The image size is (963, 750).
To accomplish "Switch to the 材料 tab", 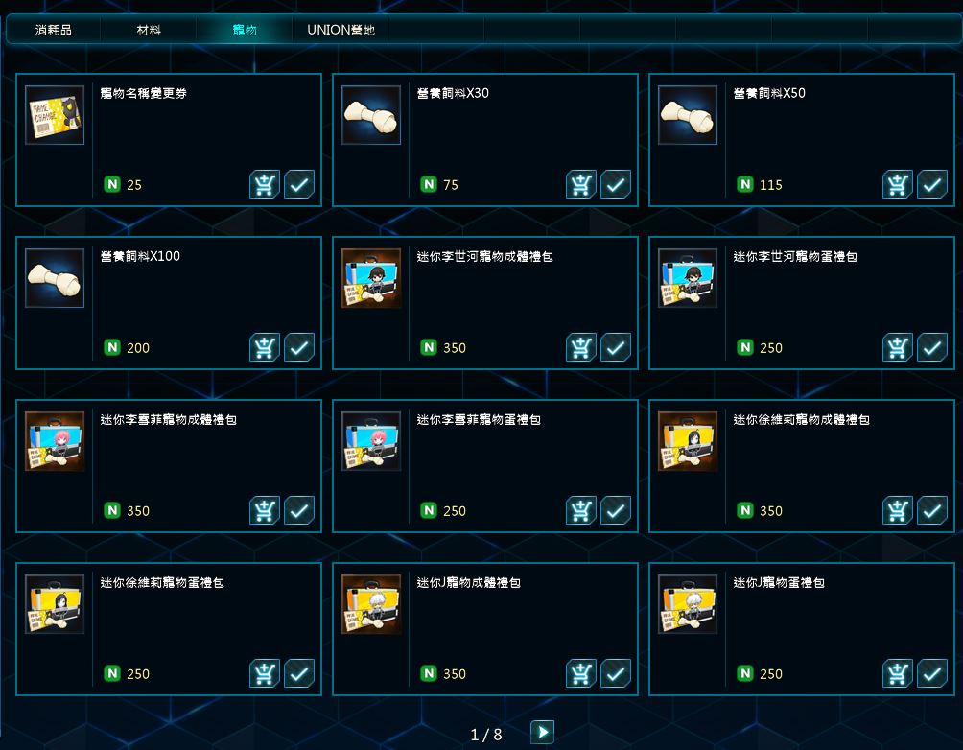I will point(149,30).
